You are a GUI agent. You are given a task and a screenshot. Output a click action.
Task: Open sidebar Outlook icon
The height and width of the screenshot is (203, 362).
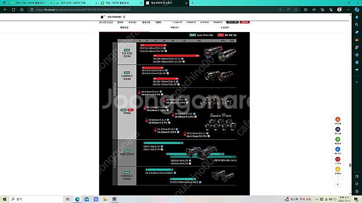click(x=357, y=62)
